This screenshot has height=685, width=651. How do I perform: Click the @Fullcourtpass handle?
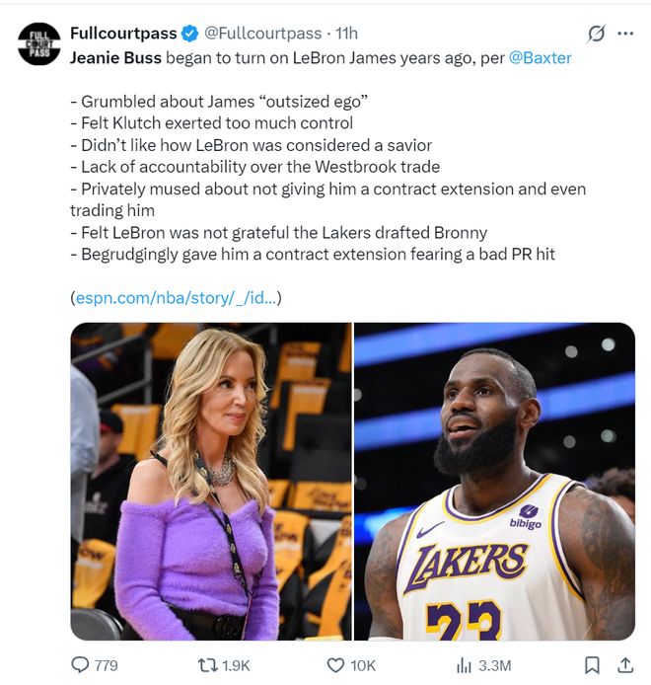(264, 33)
